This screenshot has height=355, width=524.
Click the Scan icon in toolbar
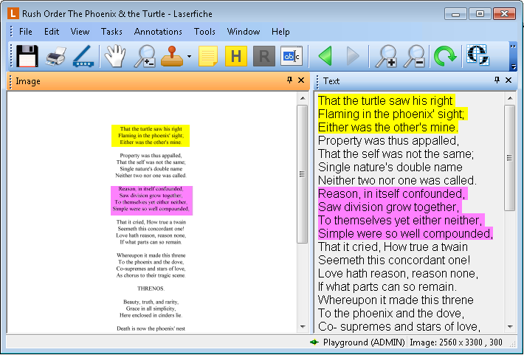click(83, 56)
